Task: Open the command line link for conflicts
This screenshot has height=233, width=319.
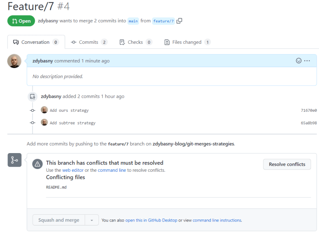Action: tap(112, 170)
